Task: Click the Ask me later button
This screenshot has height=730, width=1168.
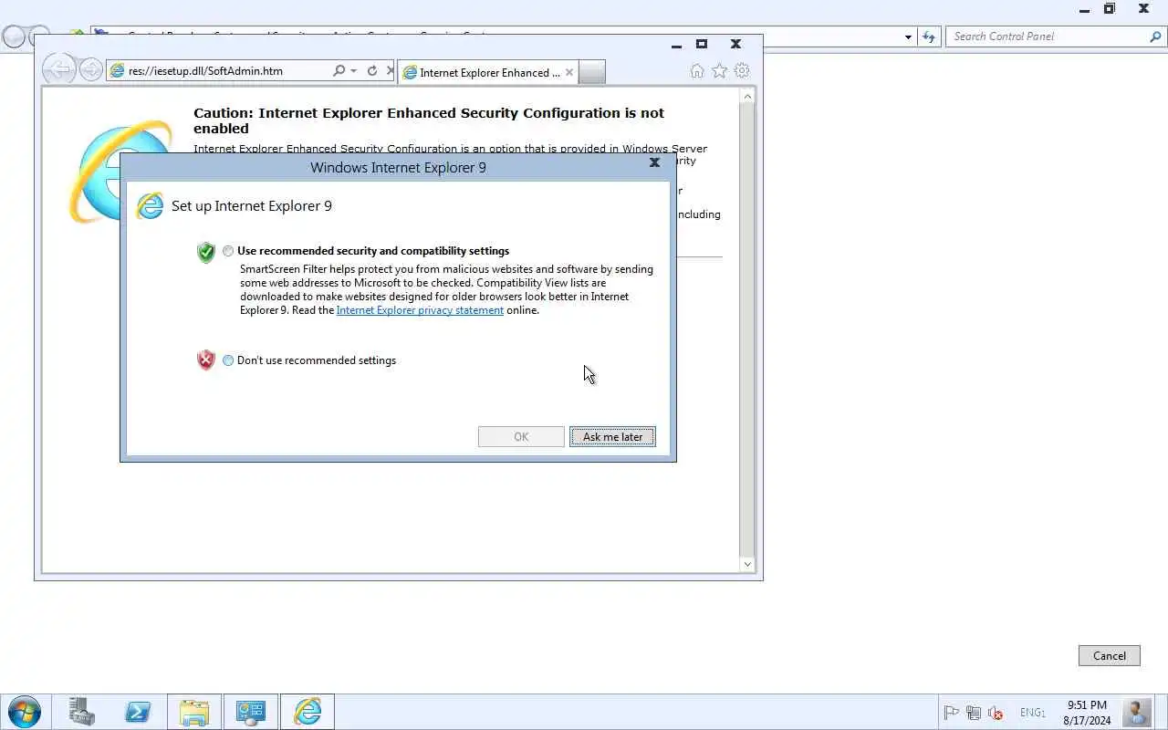Action: point(612,437)
